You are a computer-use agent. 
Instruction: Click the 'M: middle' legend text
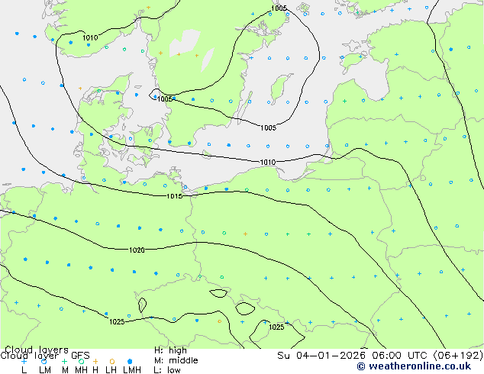176,360
